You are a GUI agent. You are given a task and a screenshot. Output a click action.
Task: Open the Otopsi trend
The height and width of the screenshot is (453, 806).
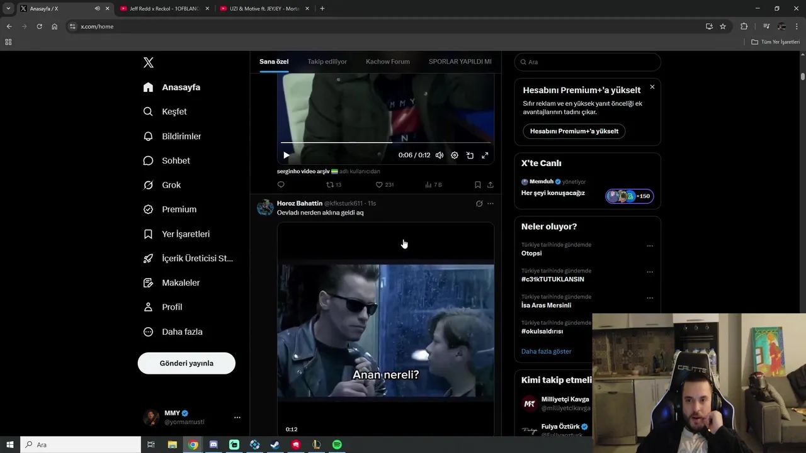(x=531, y=254)
